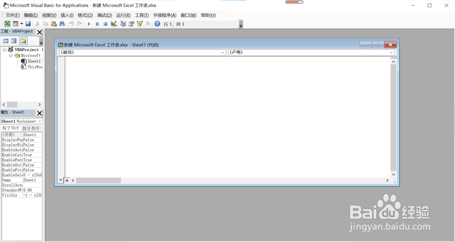Collapse the Microsoft Excel Objects folder node
455x242 pixels.
click(x=11, y=55)
